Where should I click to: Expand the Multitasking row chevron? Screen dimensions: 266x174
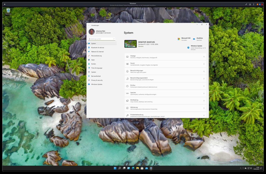tap(204, 101)
